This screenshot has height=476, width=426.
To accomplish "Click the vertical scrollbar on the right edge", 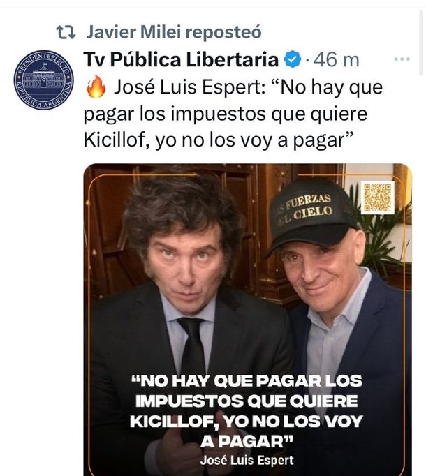I will point(421,43).
